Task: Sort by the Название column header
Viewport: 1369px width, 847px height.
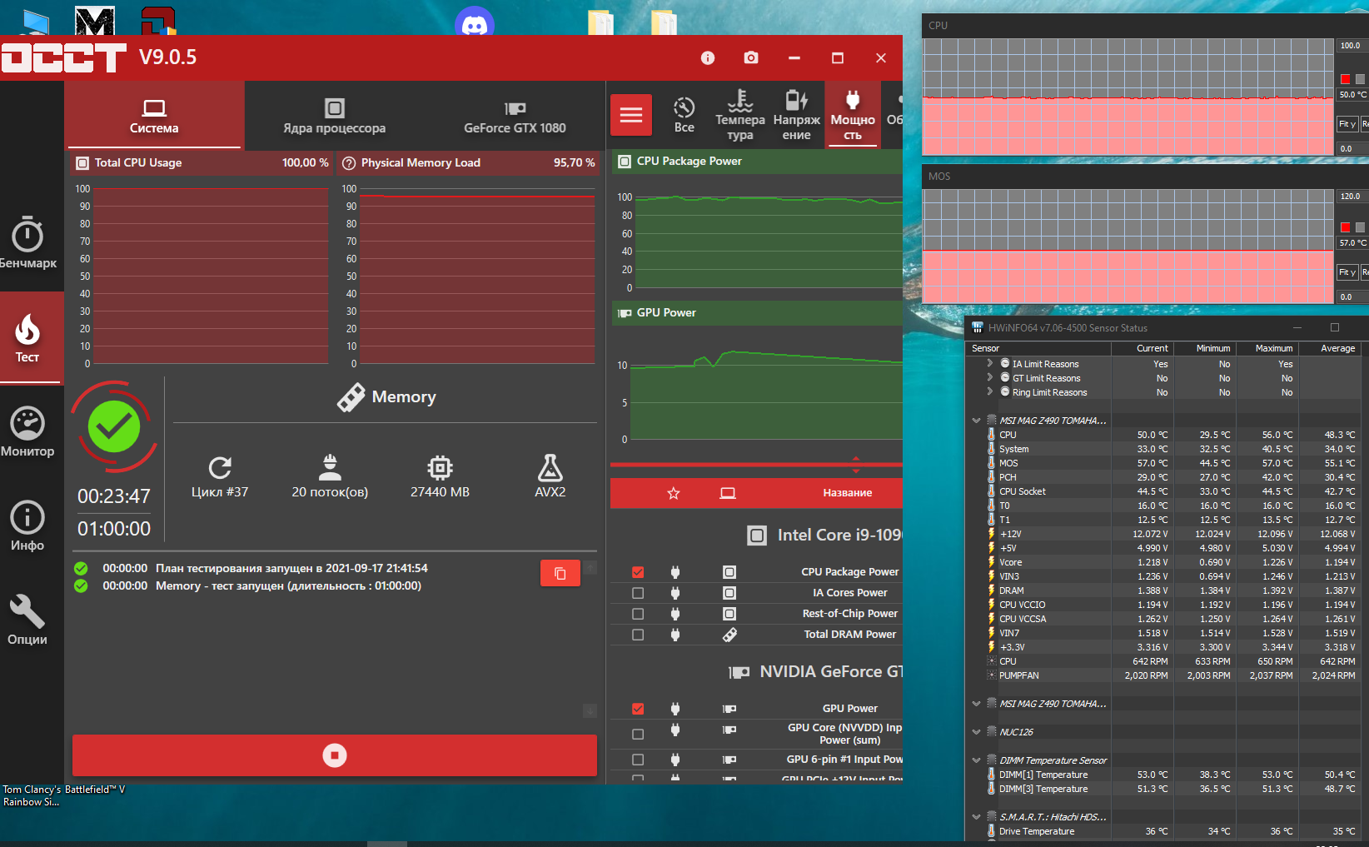Action: pos(848,493)
